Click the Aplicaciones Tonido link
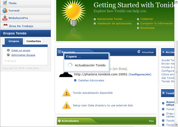 pos(110,19)
